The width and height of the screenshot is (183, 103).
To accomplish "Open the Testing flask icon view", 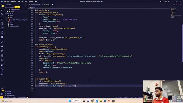I will 2,42.
